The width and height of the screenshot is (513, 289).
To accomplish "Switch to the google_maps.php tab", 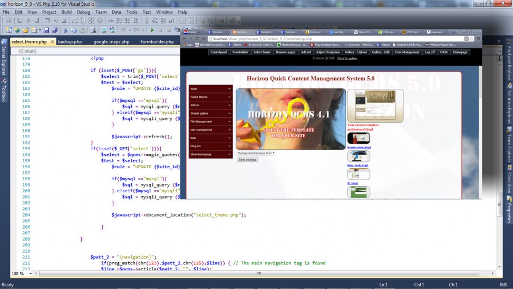I will pos(111,42).
